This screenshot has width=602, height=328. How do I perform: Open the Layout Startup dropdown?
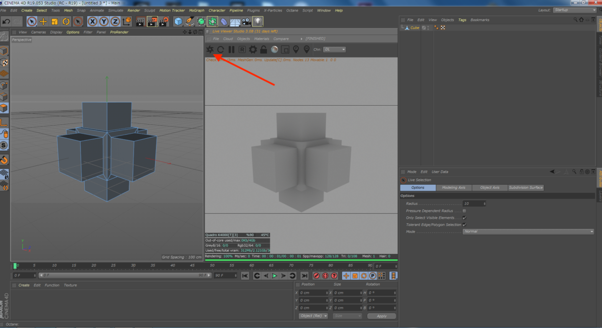coord(574,10)
